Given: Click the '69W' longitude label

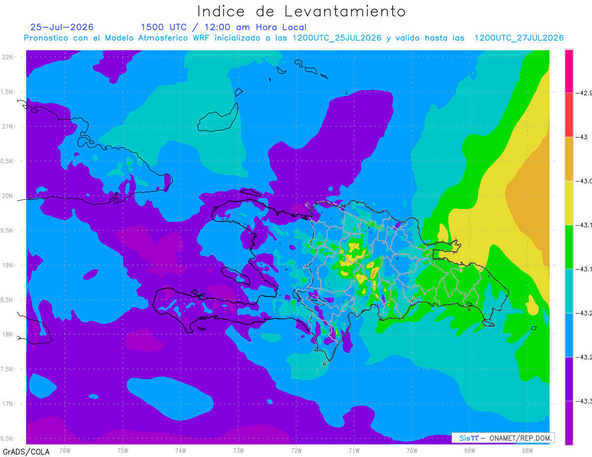Looking at the screenshot, I should pyautogui.click(x=469, y=450).
